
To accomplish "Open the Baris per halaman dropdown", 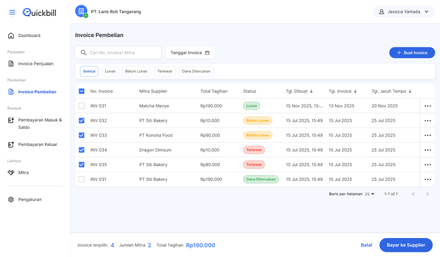I will [370, 194].
